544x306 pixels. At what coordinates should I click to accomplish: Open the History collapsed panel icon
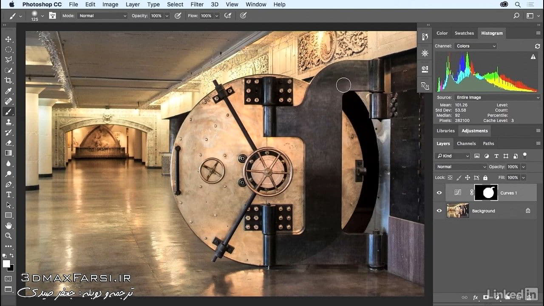(x=425, y=37)
